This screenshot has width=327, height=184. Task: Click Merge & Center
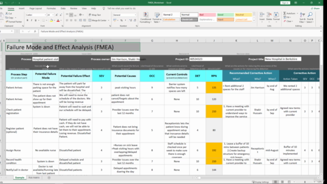pos(98,20)
